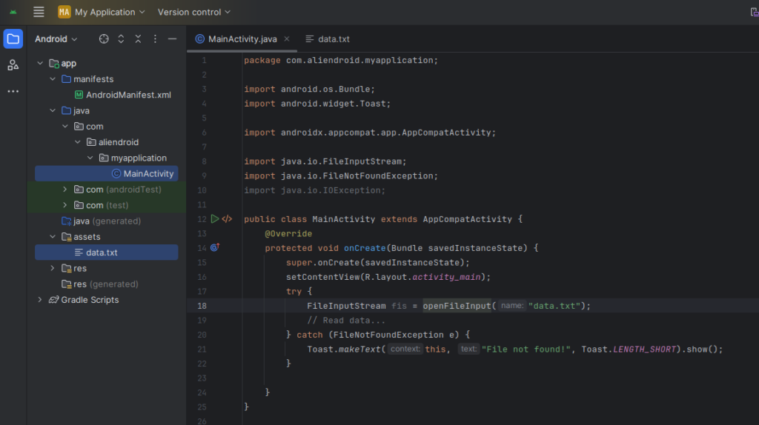Collapse the myapplication package
This screenshot has width=759, height=425.
click(90, 158)
